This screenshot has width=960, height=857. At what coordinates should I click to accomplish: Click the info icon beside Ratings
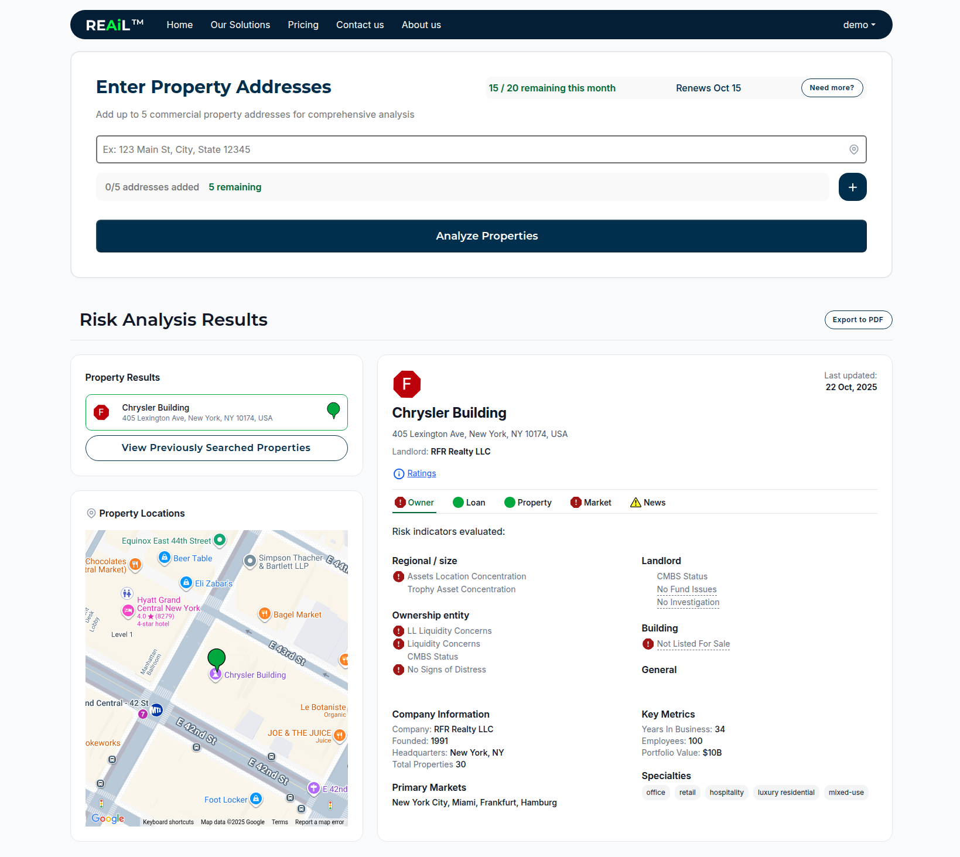point(399,474)
